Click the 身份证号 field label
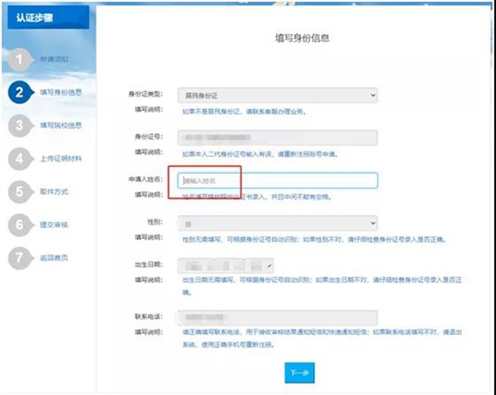 pyautogui.click(x=149, y=136)
